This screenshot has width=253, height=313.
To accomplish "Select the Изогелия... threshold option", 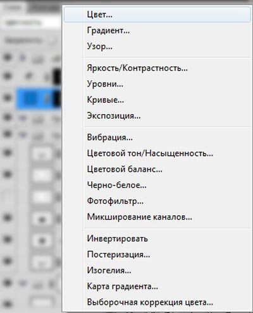I will [x=157, y=271].
